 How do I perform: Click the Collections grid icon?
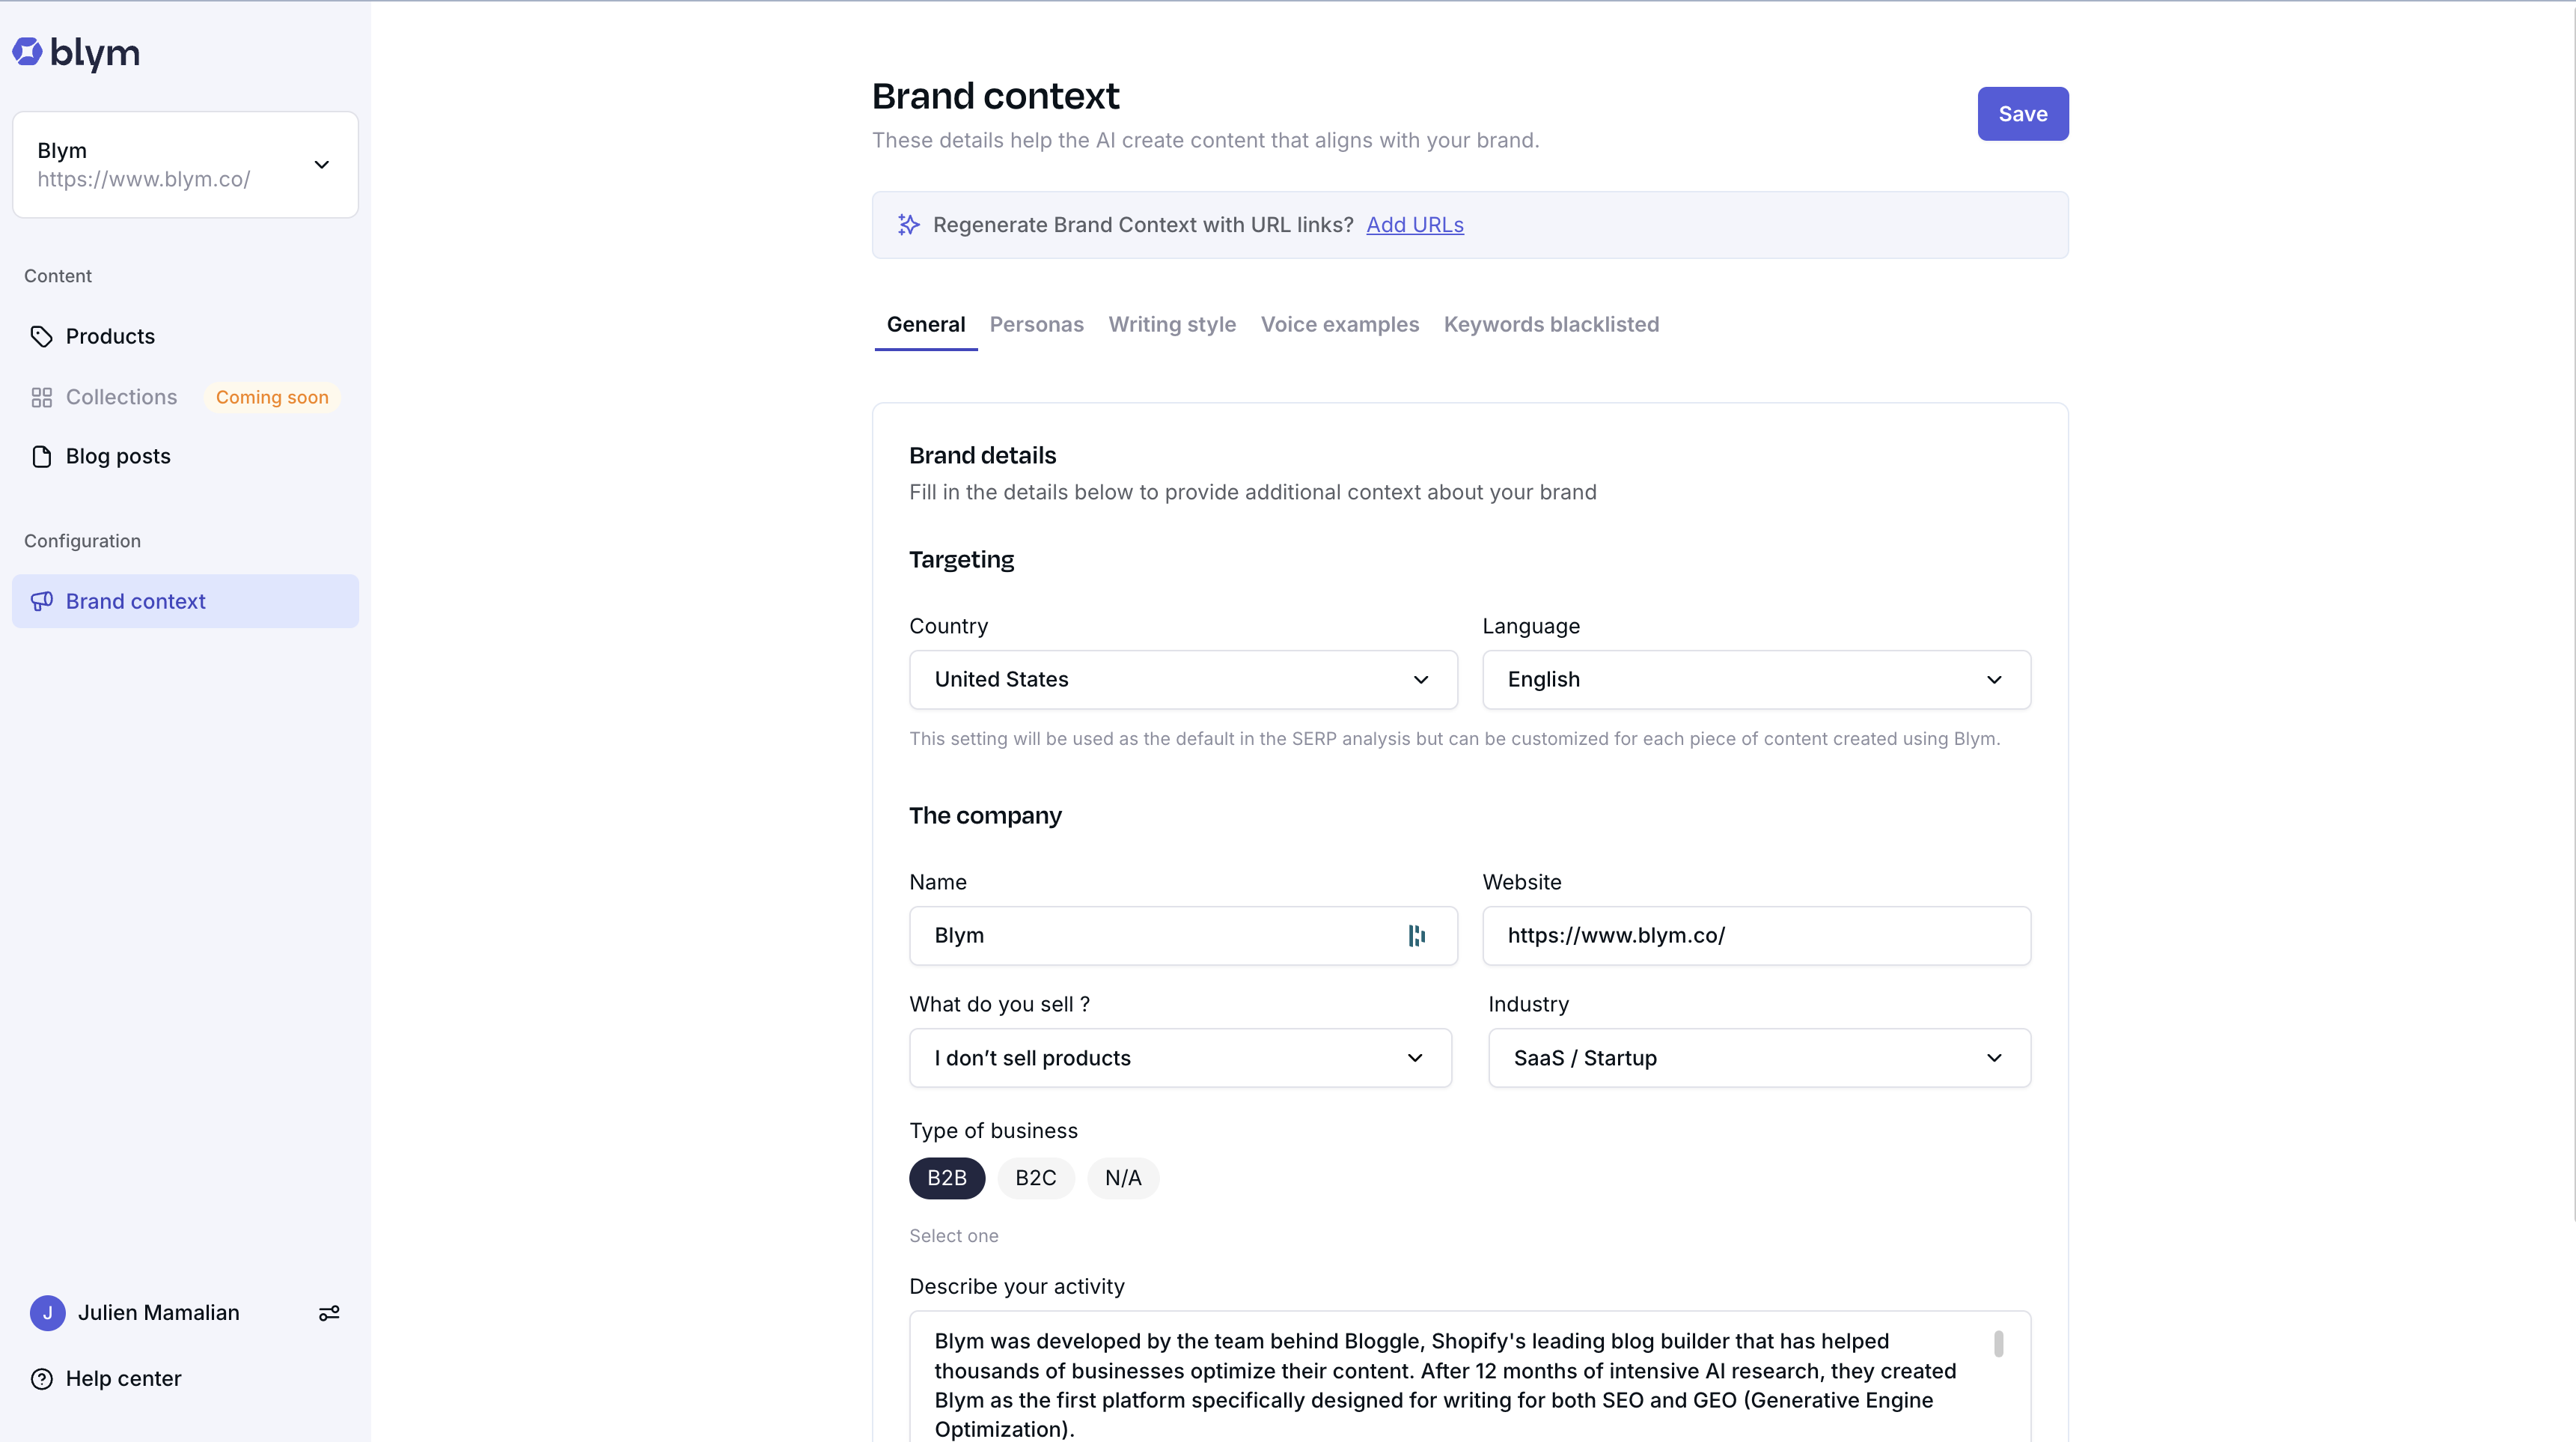41,398
